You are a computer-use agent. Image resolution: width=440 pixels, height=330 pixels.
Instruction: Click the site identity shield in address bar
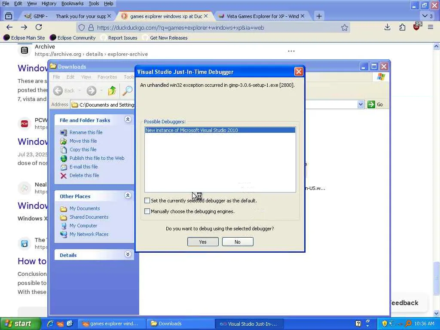81,27
